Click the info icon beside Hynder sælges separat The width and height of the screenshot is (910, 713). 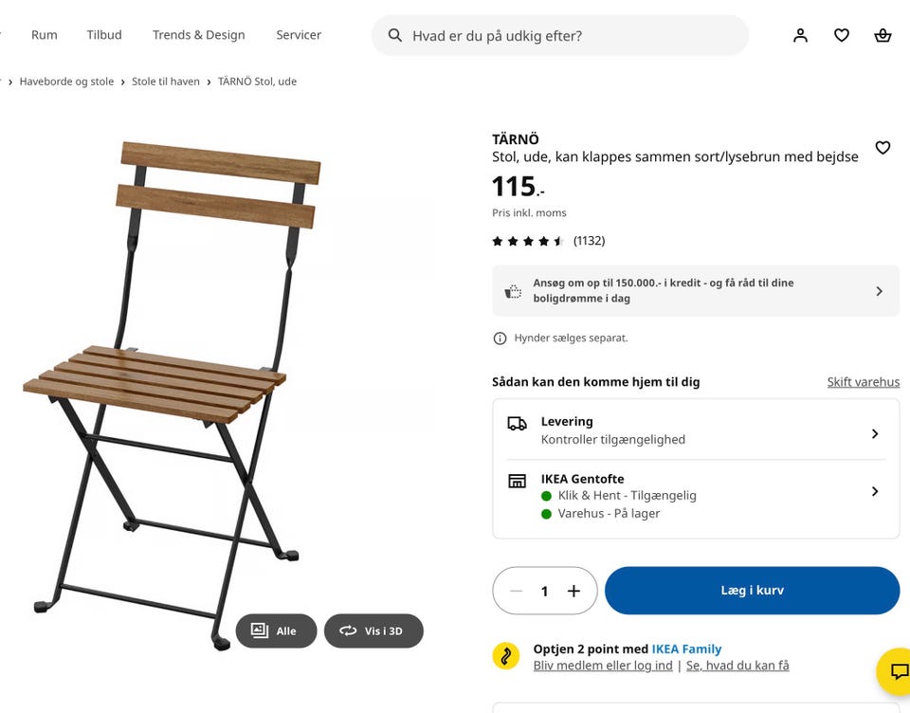tap(500, 338)
